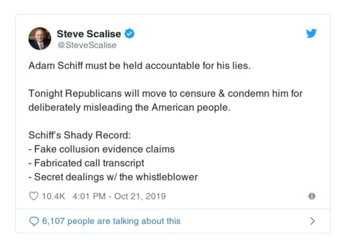346x248 pixels.
Task: Click the 4:01 PM - Oct 21, 2019 timestamp
Action: 119,196
